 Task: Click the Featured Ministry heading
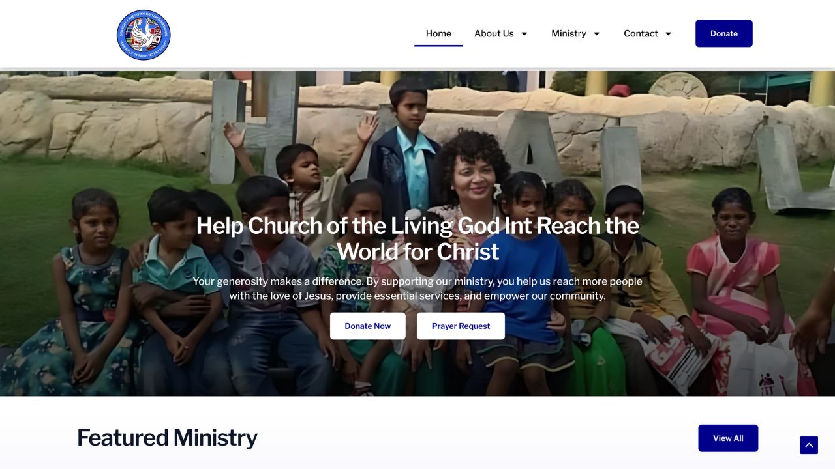[x=167, y=438]
